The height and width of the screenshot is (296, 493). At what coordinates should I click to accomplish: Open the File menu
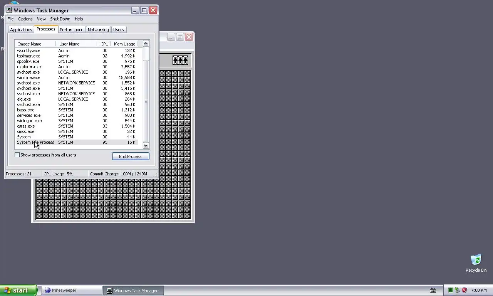[10, 19]
